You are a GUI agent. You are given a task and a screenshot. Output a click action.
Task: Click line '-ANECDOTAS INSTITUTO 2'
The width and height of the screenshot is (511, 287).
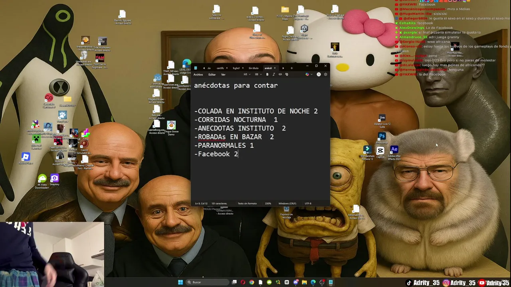240,128
